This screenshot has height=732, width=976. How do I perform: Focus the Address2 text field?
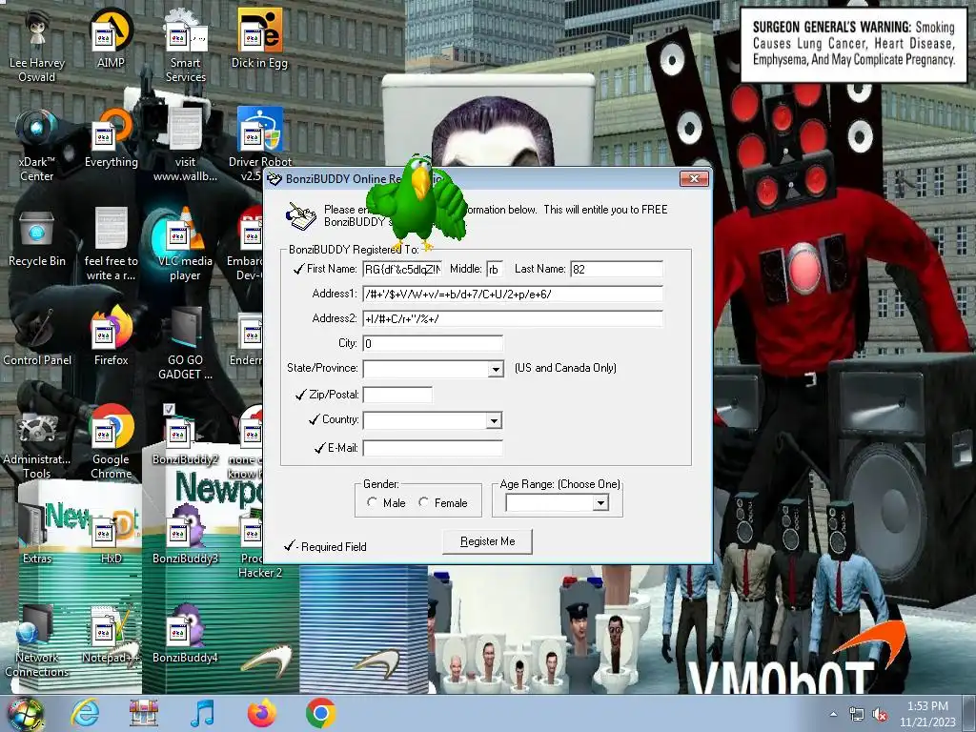513,318
